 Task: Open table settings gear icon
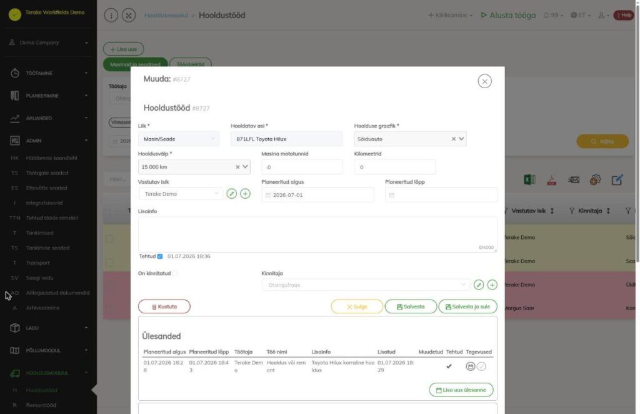595,179
